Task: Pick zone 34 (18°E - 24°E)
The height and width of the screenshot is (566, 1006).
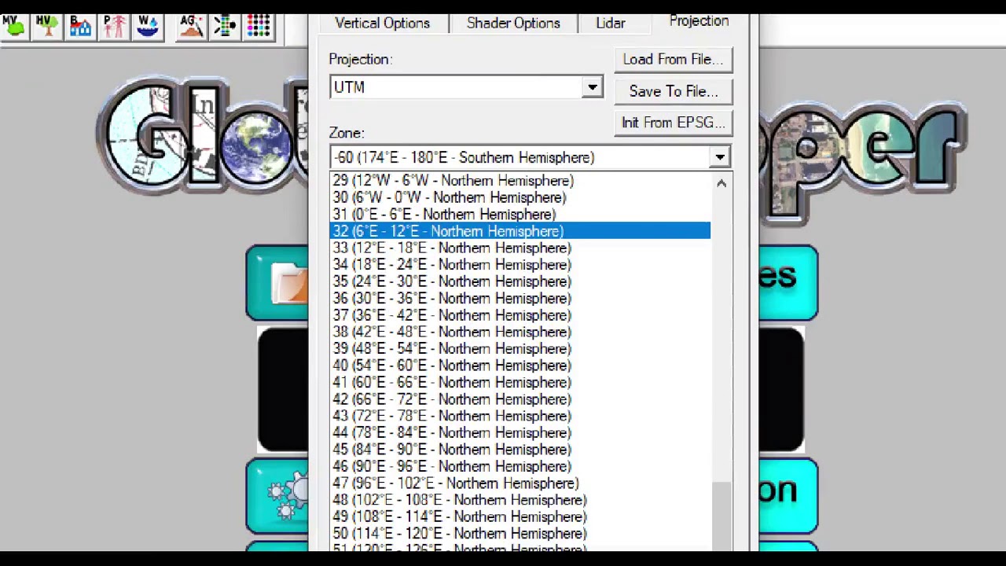Action: point(520,265)
